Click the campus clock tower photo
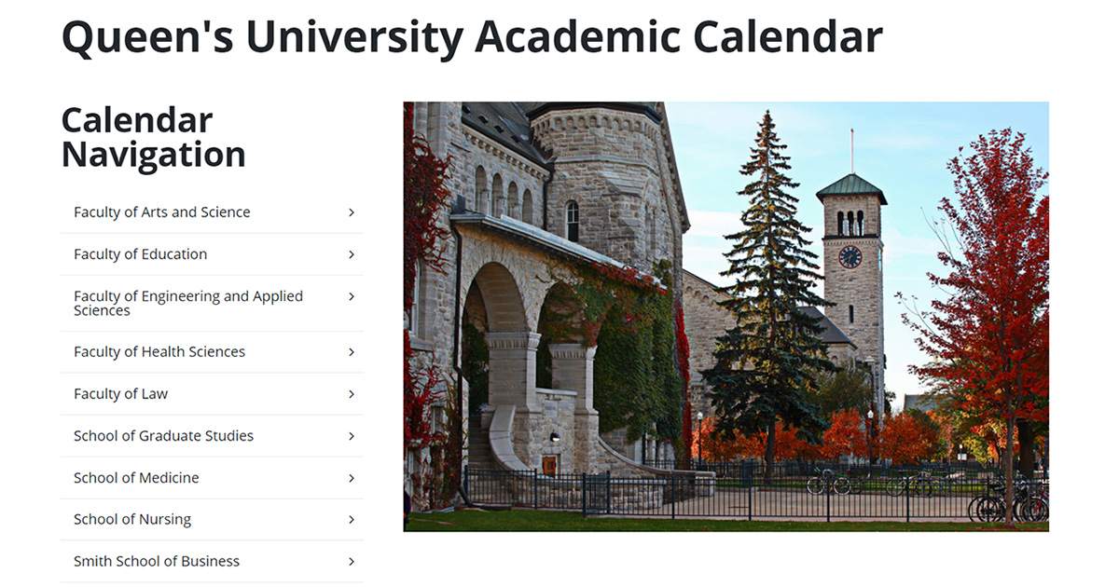This screenshot has height=587, width=1119. 725,317
